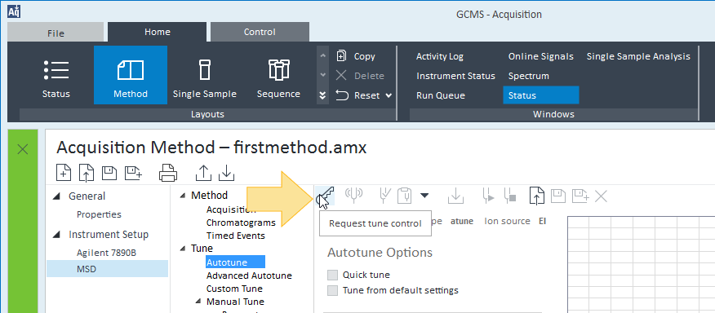
Task: Collapse the Tune tree node
Action: pos(183,249)
